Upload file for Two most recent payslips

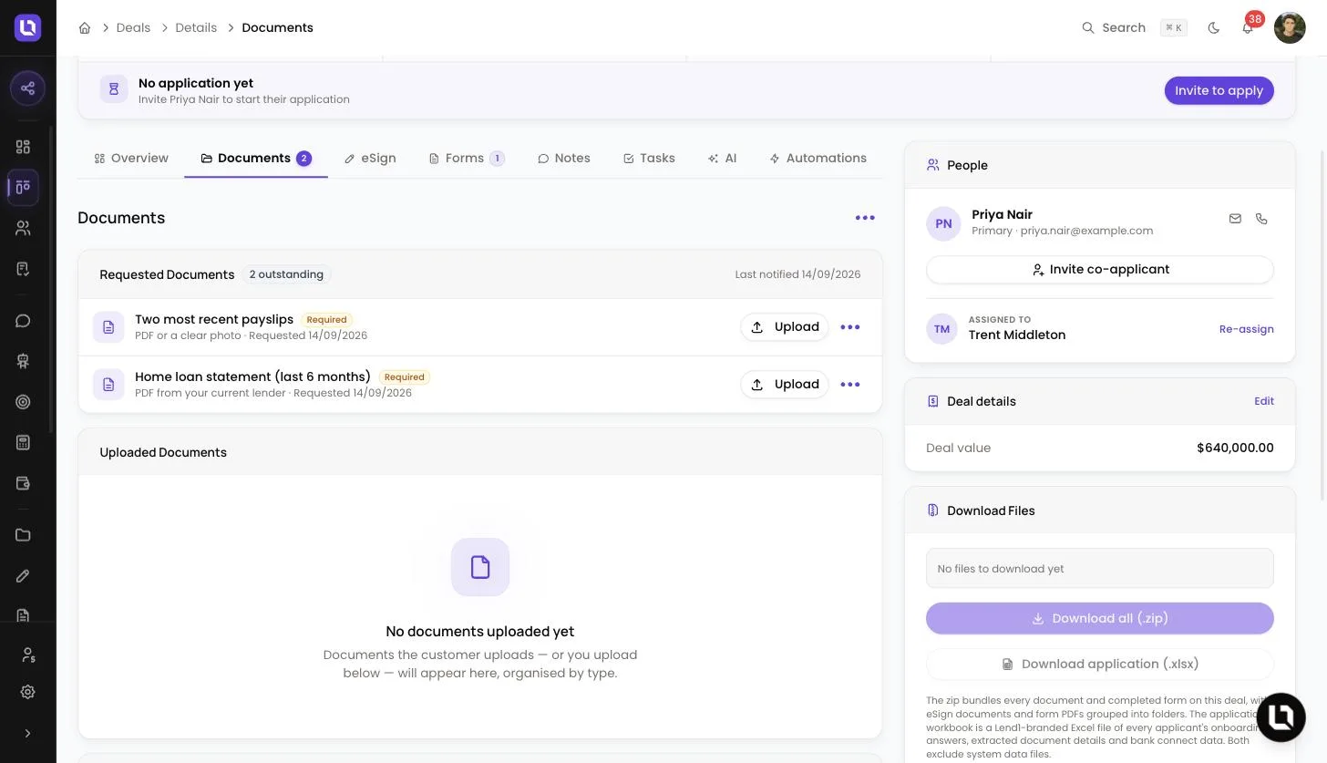click(x=785, y=327)
